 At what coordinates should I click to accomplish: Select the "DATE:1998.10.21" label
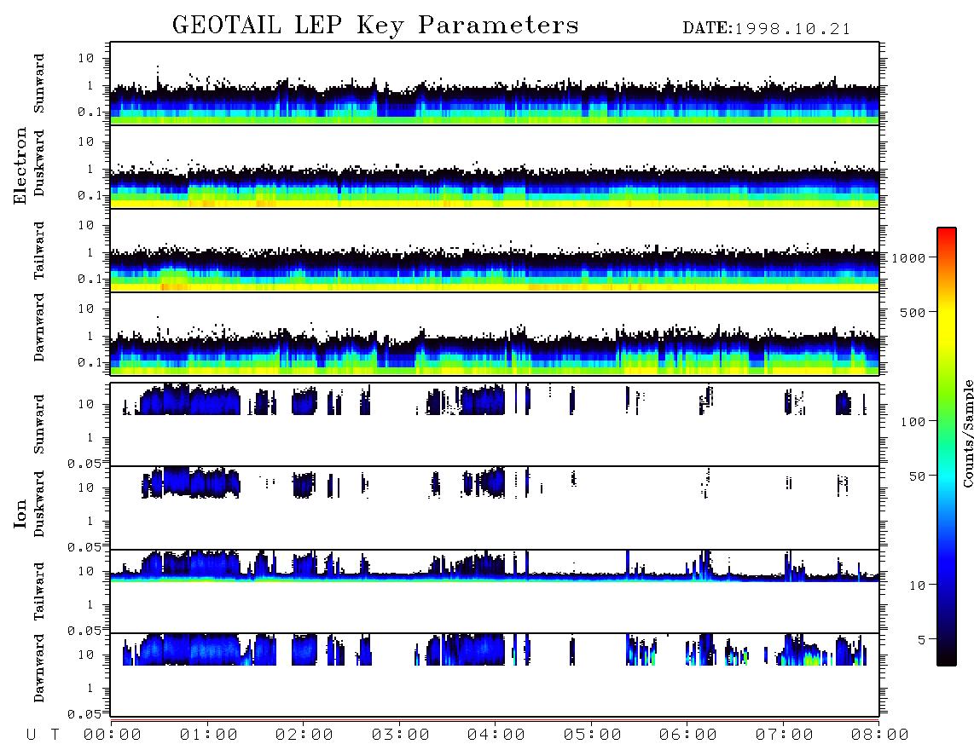(x=767, y=29)
